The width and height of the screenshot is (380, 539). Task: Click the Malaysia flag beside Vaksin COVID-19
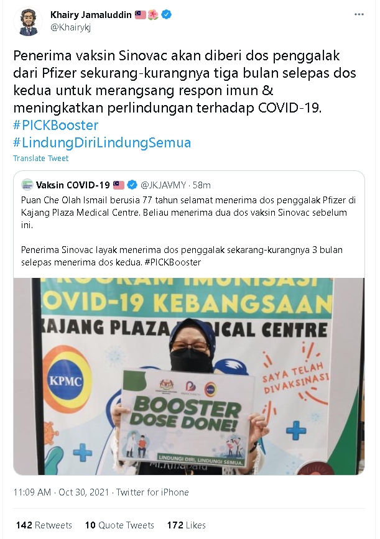click(x=119, y=185)
